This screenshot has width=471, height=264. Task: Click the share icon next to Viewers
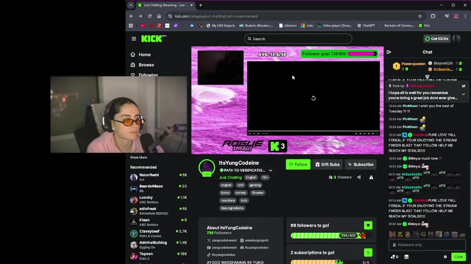tap(359, 177)
